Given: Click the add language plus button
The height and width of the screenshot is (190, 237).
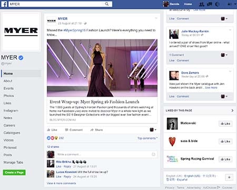Looking at the screenshot, I should [x=229, y=177].
